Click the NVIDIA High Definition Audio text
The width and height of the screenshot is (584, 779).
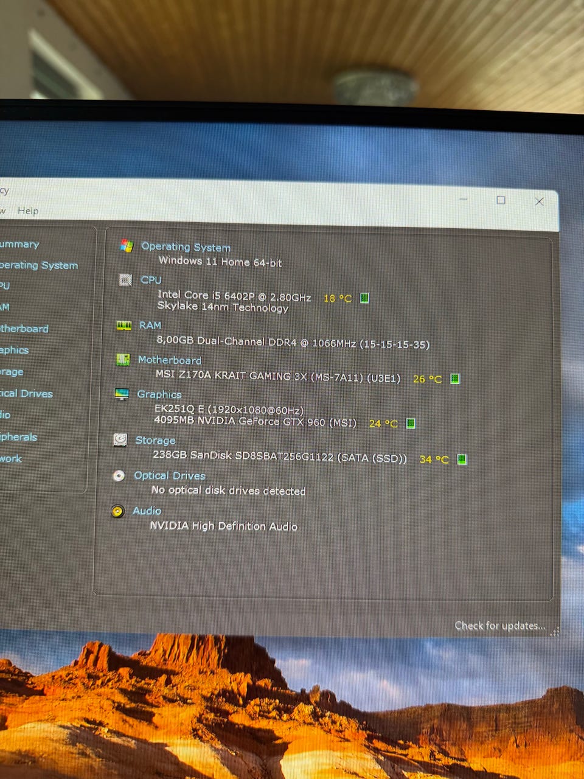click(x=223, y=526)
